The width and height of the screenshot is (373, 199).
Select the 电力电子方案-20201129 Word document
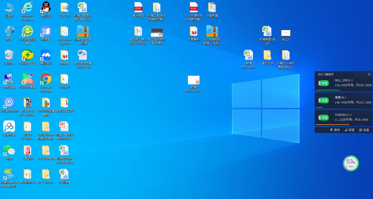(83, 59)
